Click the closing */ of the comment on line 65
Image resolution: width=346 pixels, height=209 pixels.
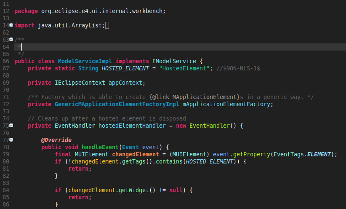coord(21,54)
